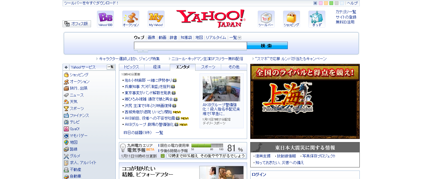The width and height of the screenshot is (422, 179).
Task: Select the blue theme color swatch
Action: pyautogui.click(x=315, y=3)
